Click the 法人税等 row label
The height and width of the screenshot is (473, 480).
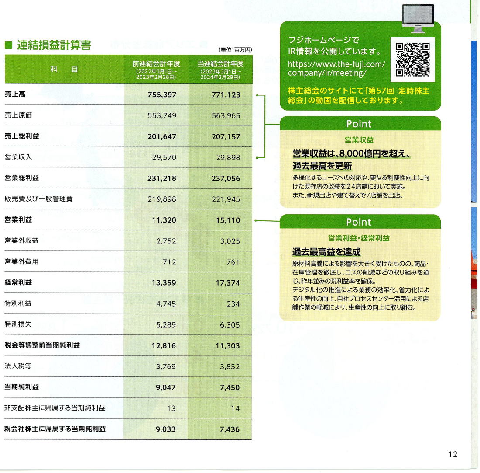(x=18, y=366)
